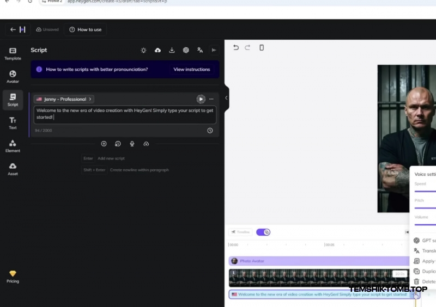436x307 pixels.
Task: Select the video frames clip on the timeline
Action: (319, 278)
